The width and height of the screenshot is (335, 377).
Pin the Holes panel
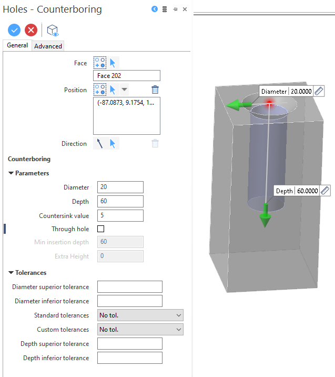pos(175,9)
